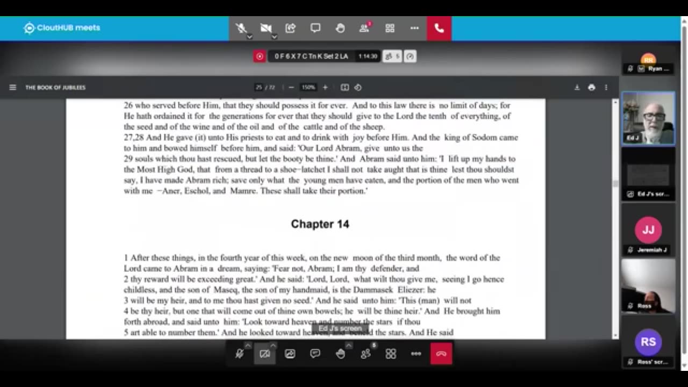Screen dimensions: 688x387
Task: Zoom in PDF with plus button
Action: click(x=325, y=87)
